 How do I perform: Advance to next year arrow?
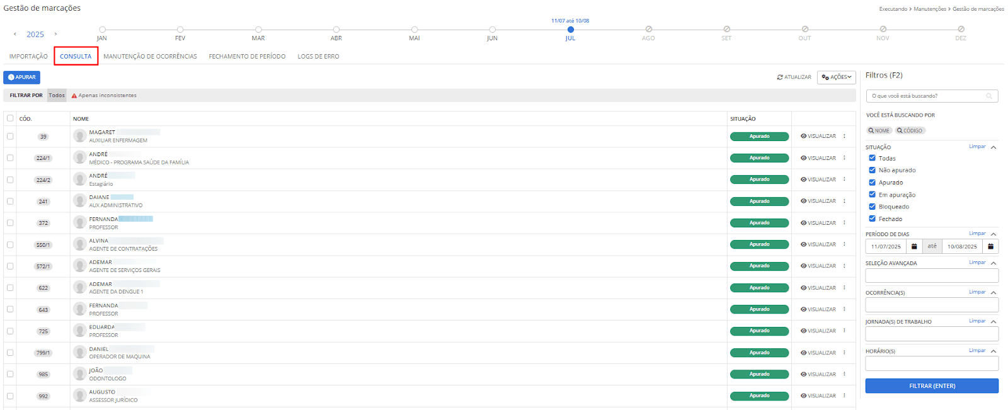55,34
